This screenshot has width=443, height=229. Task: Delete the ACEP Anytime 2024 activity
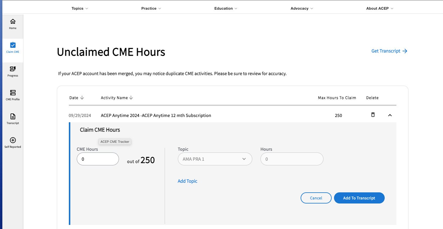[373, 115]
